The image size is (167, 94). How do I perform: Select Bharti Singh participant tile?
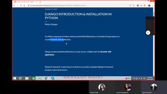(x=102, y=87)
